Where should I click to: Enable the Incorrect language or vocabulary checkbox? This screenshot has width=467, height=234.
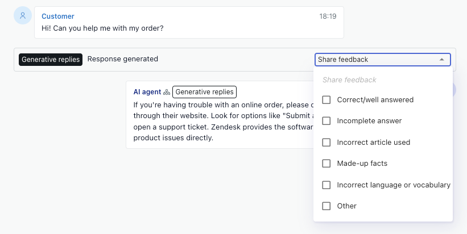(x=327, y=185)
